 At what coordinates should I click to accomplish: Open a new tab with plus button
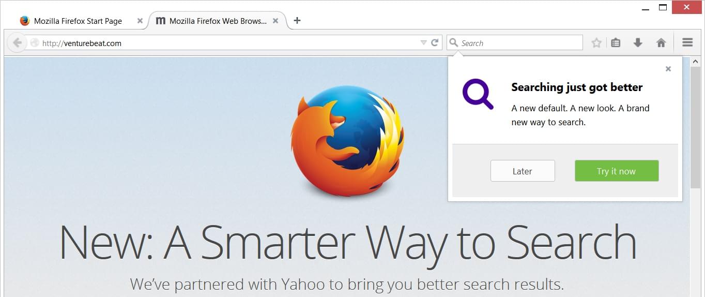297,21
